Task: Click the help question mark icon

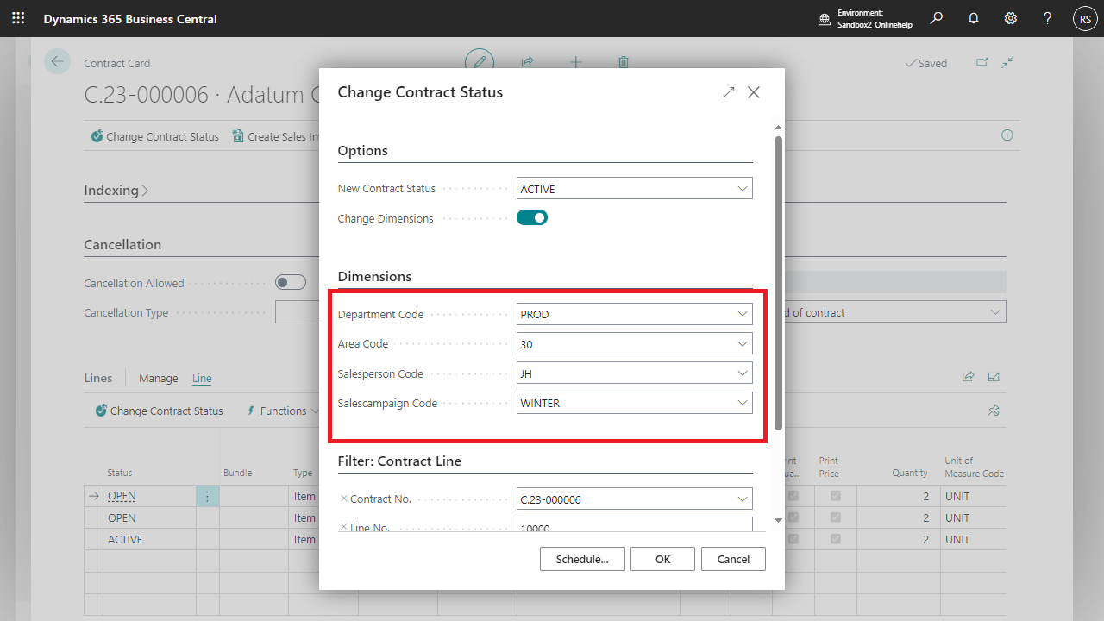Action: 1047,18
